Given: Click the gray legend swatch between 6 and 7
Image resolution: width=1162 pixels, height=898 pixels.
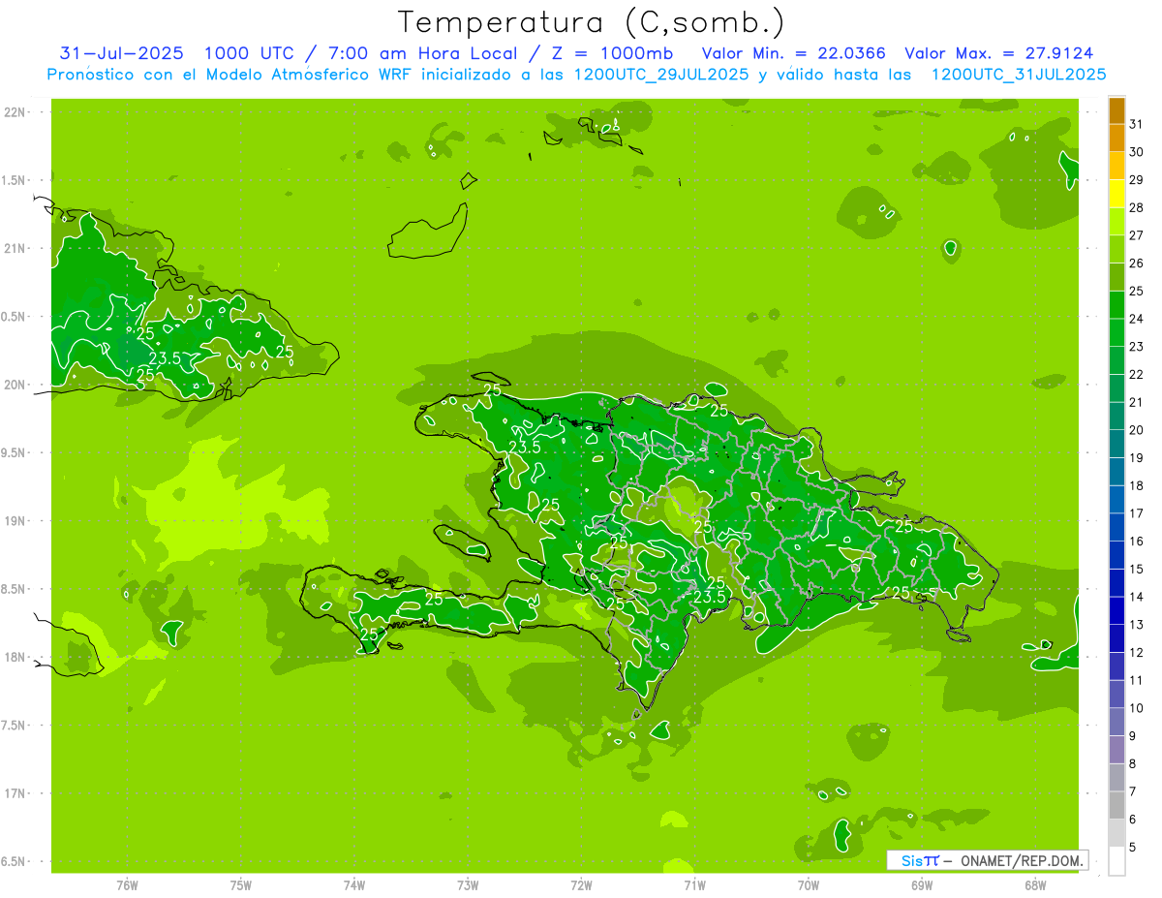Looking at the screenshot, I should pyautogui.click(x=1116, y=805).
